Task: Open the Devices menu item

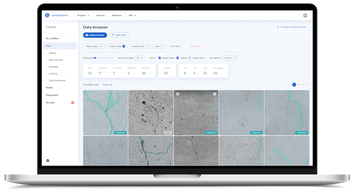Action: click(101, 15)
